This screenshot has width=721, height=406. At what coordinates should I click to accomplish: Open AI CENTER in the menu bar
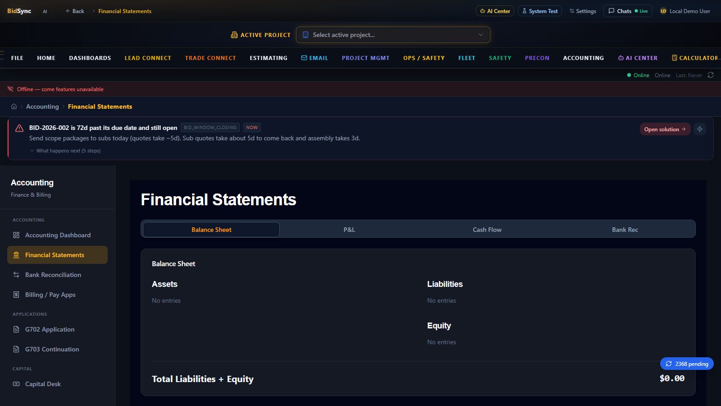[x=638, y=58]
